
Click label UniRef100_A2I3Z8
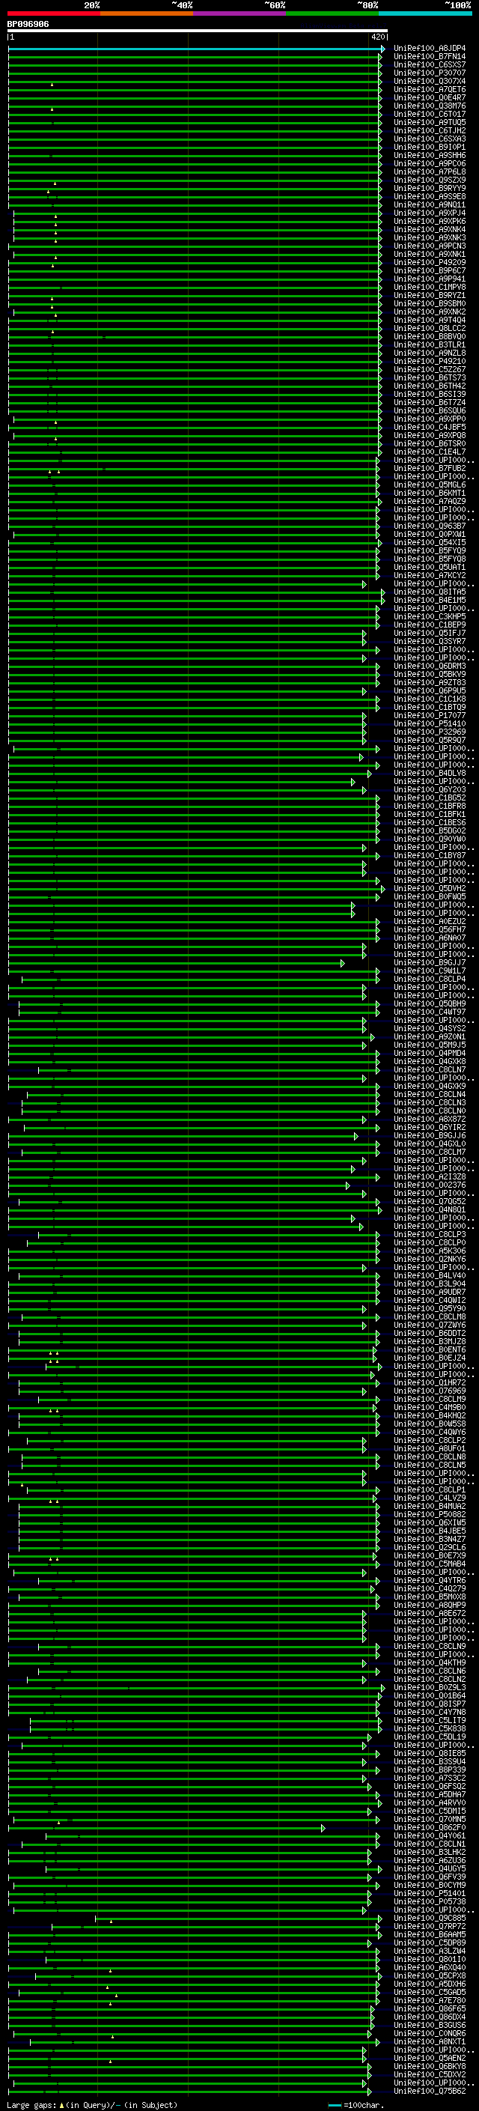[x=430, y=1176]
